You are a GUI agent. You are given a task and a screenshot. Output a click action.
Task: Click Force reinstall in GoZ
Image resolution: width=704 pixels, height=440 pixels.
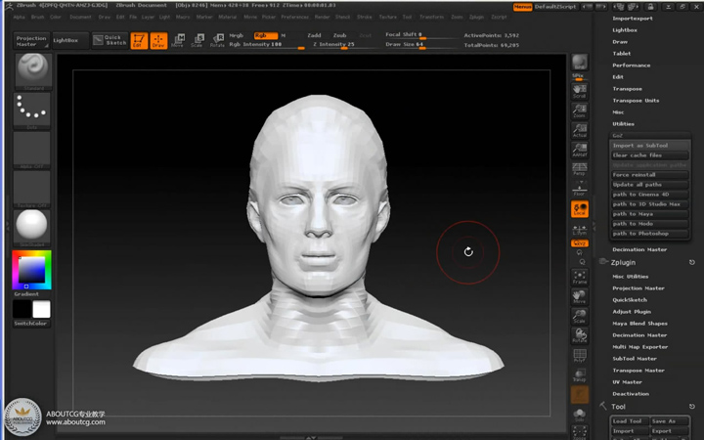point(649,175)
